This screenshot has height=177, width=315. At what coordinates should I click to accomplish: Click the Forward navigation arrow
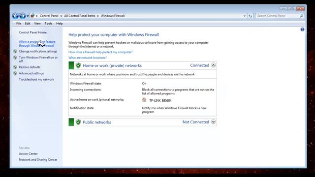[x=23, y=16]
